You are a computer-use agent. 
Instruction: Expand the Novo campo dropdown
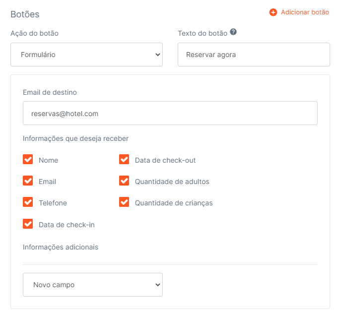coord(93,285)
